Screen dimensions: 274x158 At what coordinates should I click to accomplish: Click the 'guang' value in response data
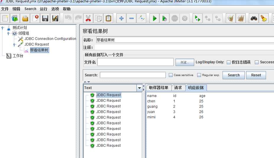(x=153, y=107)
